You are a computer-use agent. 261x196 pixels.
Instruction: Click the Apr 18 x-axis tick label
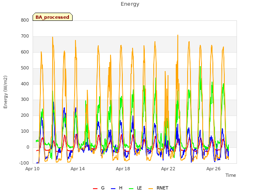click(123, 169)
